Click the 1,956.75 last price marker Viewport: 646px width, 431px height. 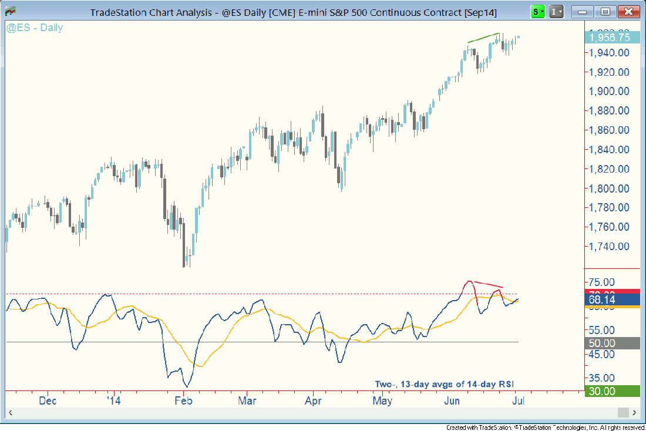click(x=609, y=37)
